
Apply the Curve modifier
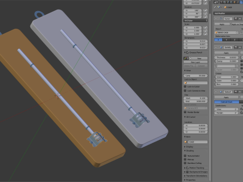pyautogui.click(x=222, y=24)
